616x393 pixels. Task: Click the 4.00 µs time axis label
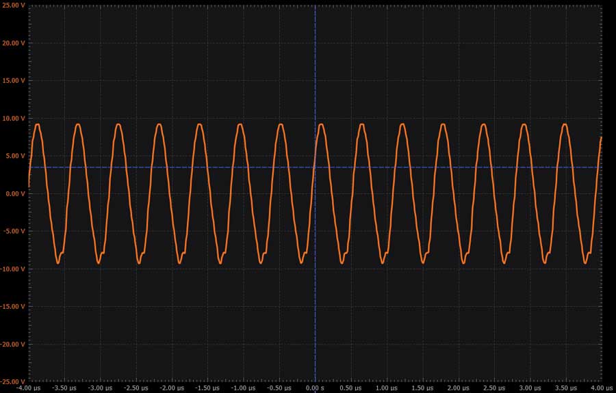pos(601,388)
